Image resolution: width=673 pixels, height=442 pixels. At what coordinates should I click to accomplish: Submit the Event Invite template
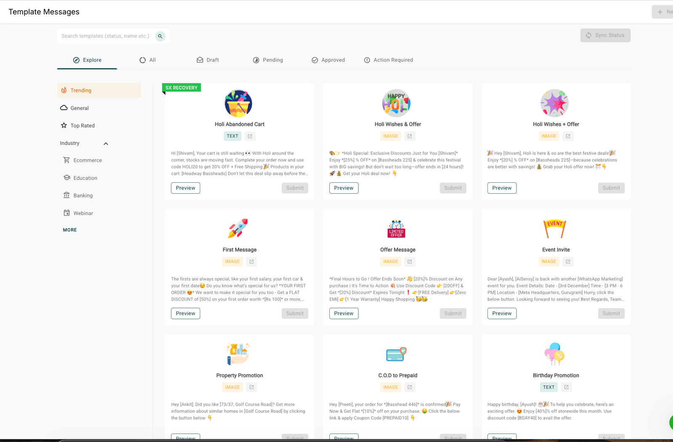(611, 313)
